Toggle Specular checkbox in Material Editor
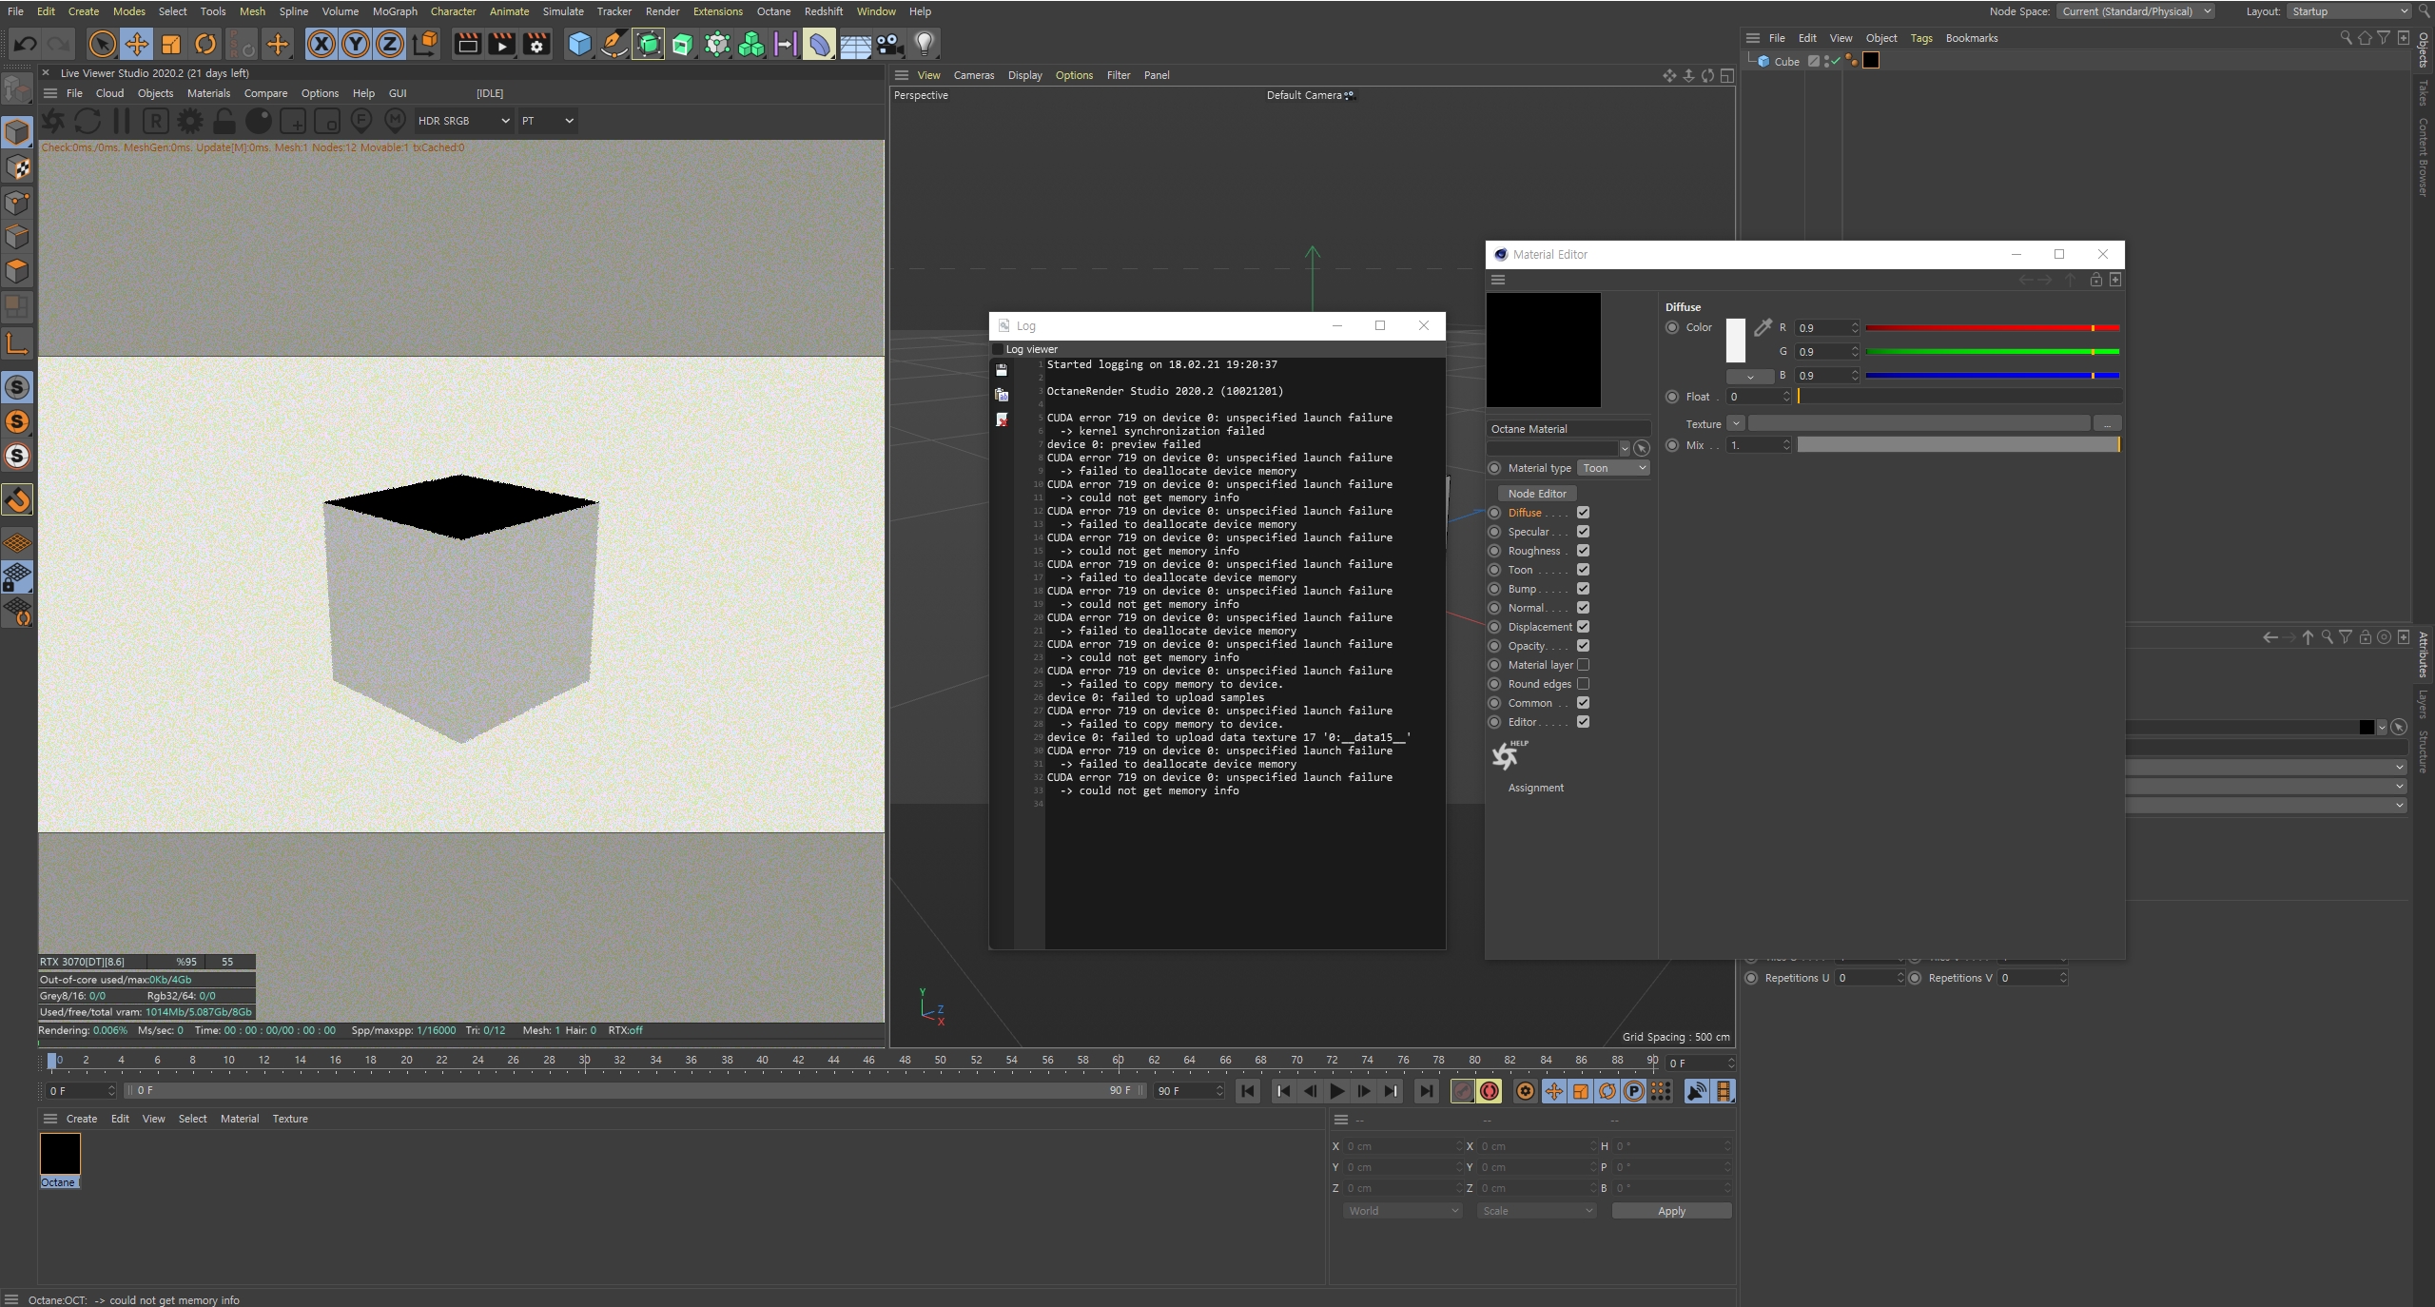The image size is (2435, 1307). [1585, 531]
